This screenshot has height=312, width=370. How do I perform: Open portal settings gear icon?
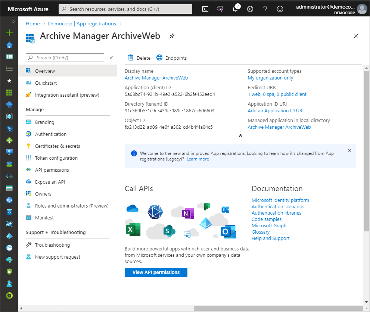(x=250, y=9)
